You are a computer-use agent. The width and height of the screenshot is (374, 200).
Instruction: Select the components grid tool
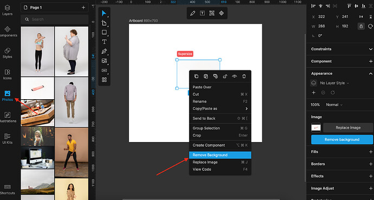pos(104,80)
